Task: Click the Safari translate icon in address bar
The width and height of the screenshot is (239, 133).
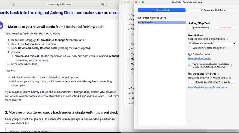Action: [x=102, y=5]
